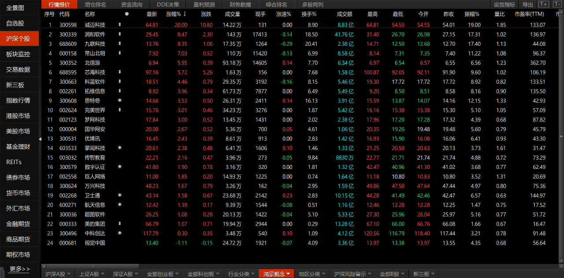The height and width of the screenshot is (278, 564).
Task: Expand the 地区分类 dropdown
Action: tap(312, 274)
